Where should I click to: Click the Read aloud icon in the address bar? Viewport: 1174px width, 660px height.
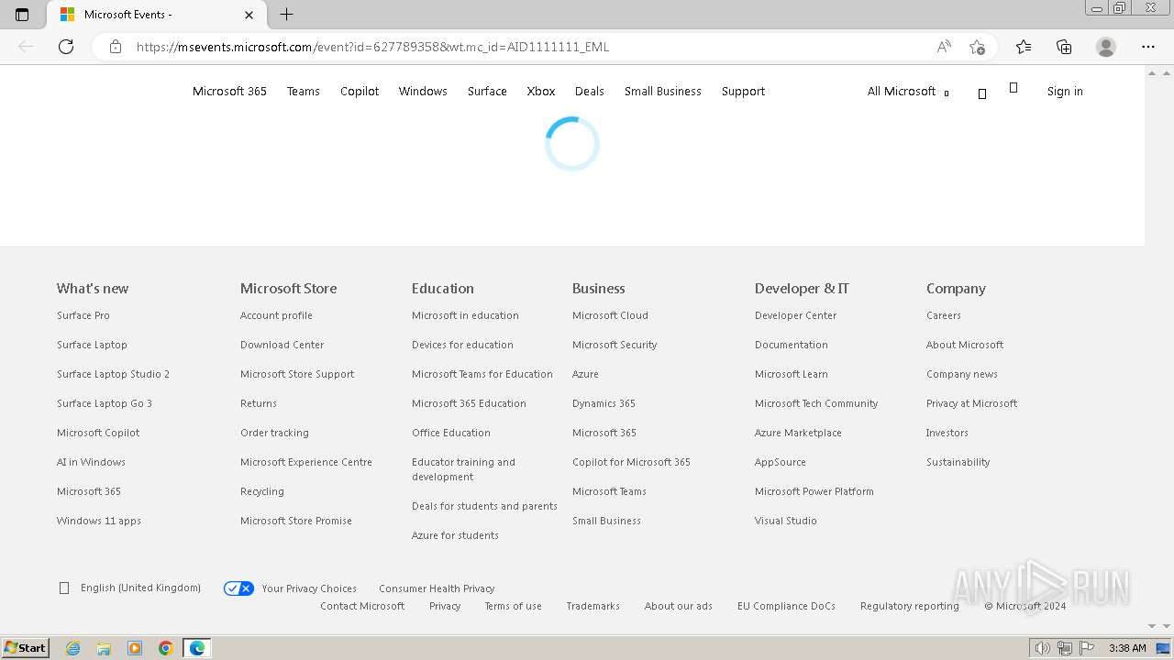pyautogui.click(x=944, y=47)
